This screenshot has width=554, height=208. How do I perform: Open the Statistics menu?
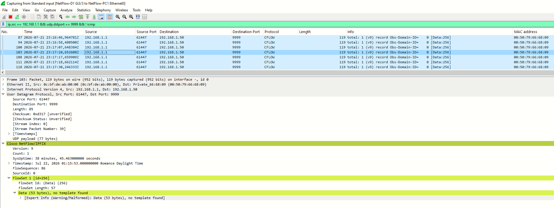84,10
